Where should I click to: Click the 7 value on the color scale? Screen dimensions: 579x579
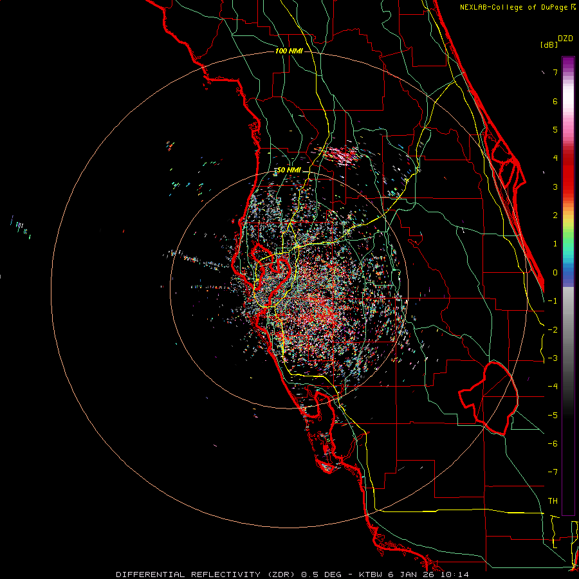(x=555, y=72)
